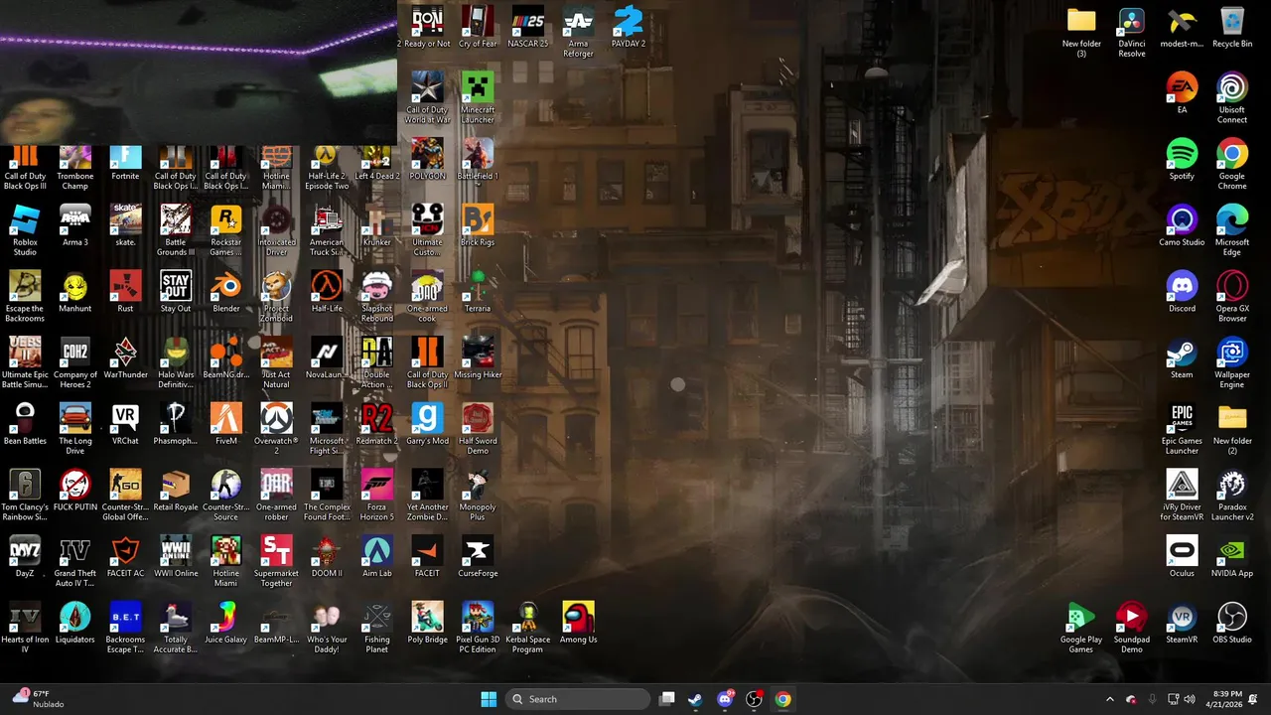Expand the hidden system tray icons chevron
1271x715 pixels.
pyautogui.click(x=1110, y=699)
